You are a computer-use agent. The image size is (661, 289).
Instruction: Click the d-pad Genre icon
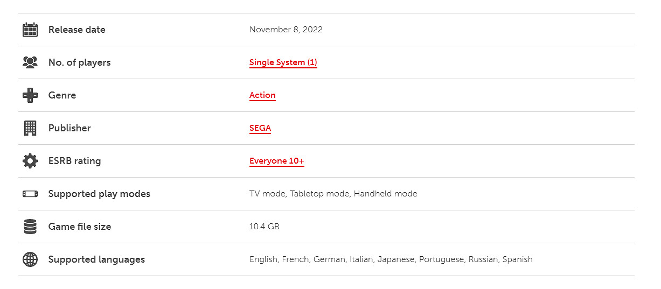[30, 95]
